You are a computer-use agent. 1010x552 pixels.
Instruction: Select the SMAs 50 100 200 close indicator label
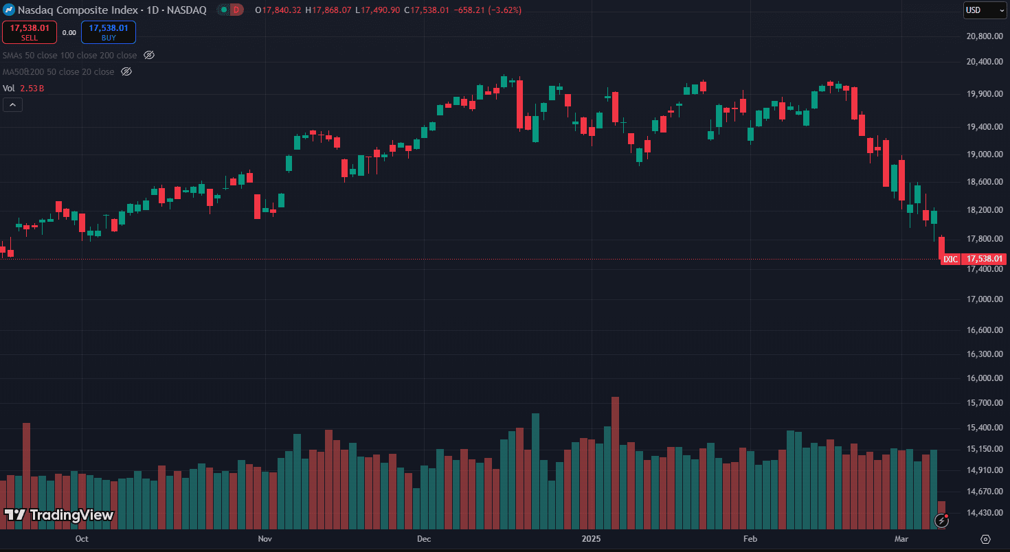click(70, 55)
